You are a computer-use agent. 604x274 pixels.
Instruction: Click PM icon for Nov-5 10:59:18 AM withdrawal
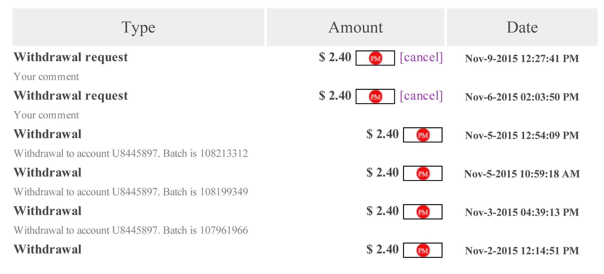pos(423,174)
